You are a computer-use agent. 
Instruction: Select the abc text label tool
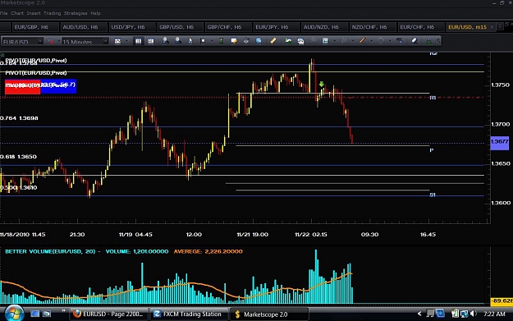pyautogui.click(x=399, y=41)
